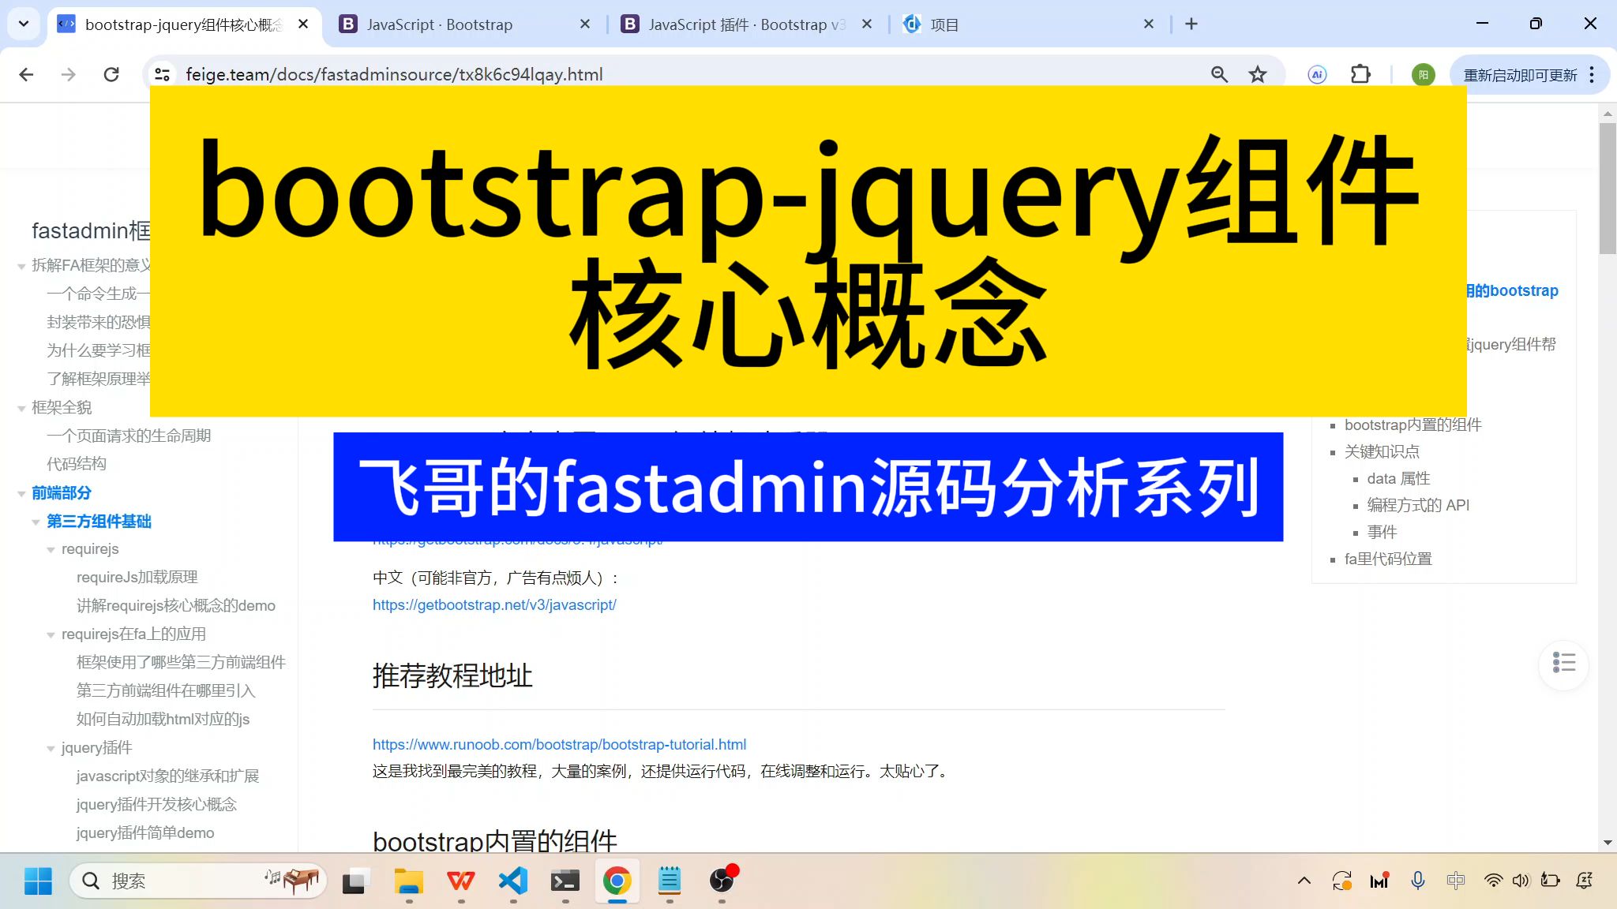Jump to 关键知识点 in contents
The height and width of the screenshot is (909, 1617).
(x=1382, y=452)
